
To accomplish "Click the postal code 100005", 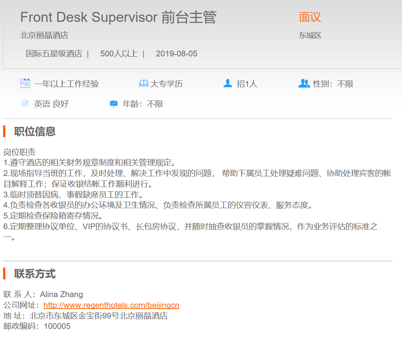I will 57,326.
